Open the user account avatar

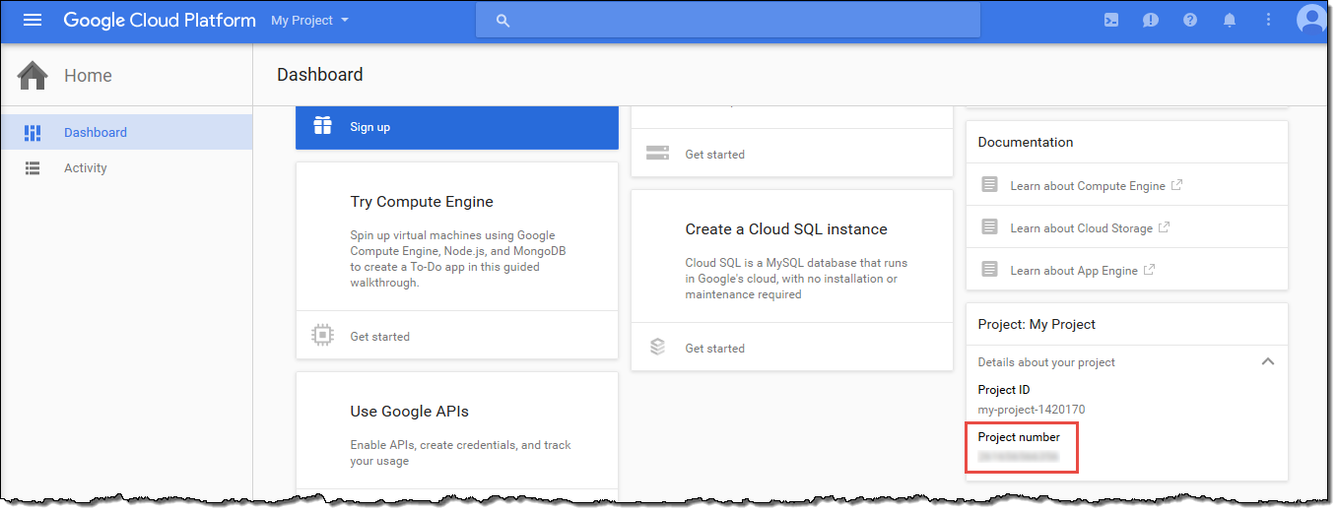[x=1311, y=20]
